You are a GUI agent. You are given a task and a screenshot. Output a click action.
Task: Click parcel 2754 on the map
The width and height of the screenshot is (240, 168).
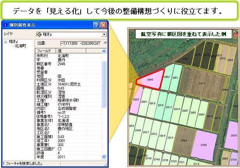pos(184,140)
